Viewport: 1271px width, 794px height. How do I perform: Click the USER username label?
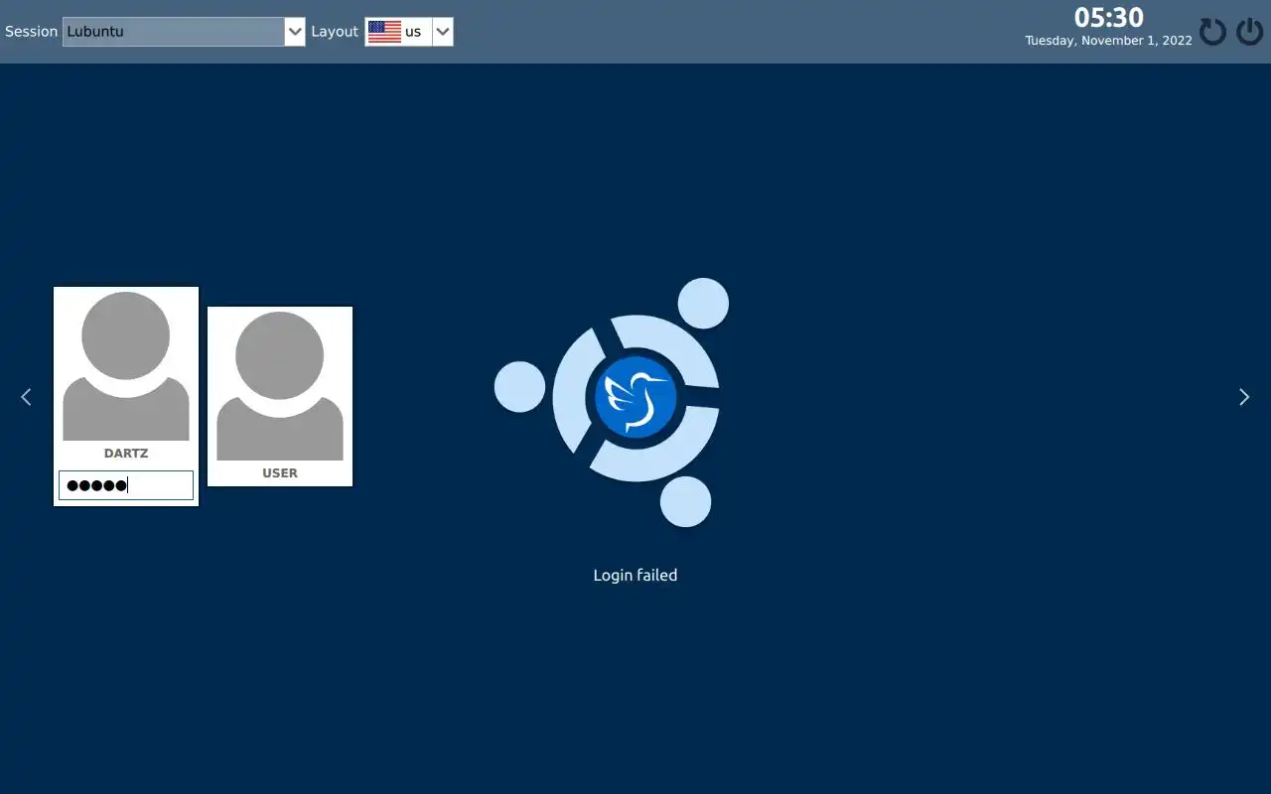(280, 473)
